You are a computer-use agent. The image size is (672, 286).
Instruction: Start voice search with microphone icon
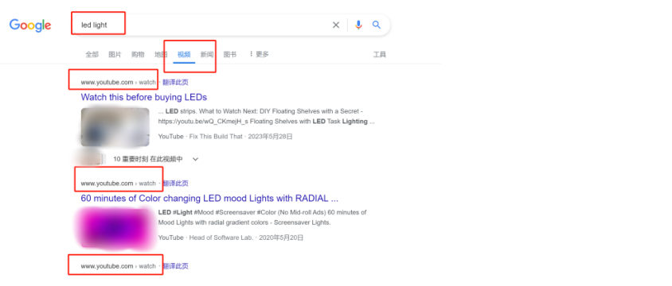pos(359,25)
